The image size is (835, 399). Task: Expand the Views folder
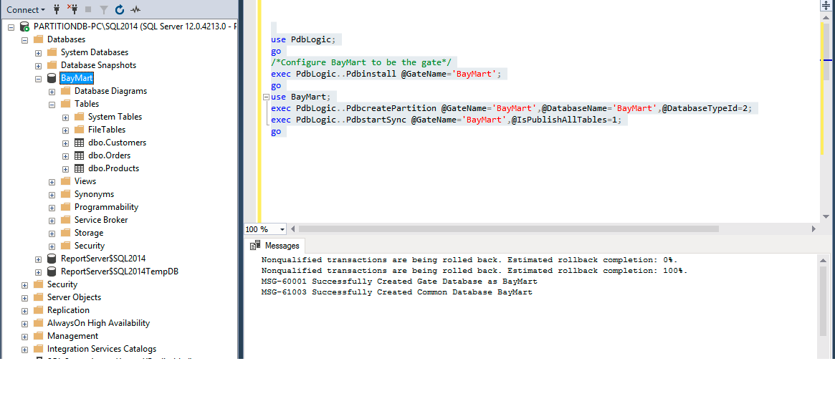(52, 181)
